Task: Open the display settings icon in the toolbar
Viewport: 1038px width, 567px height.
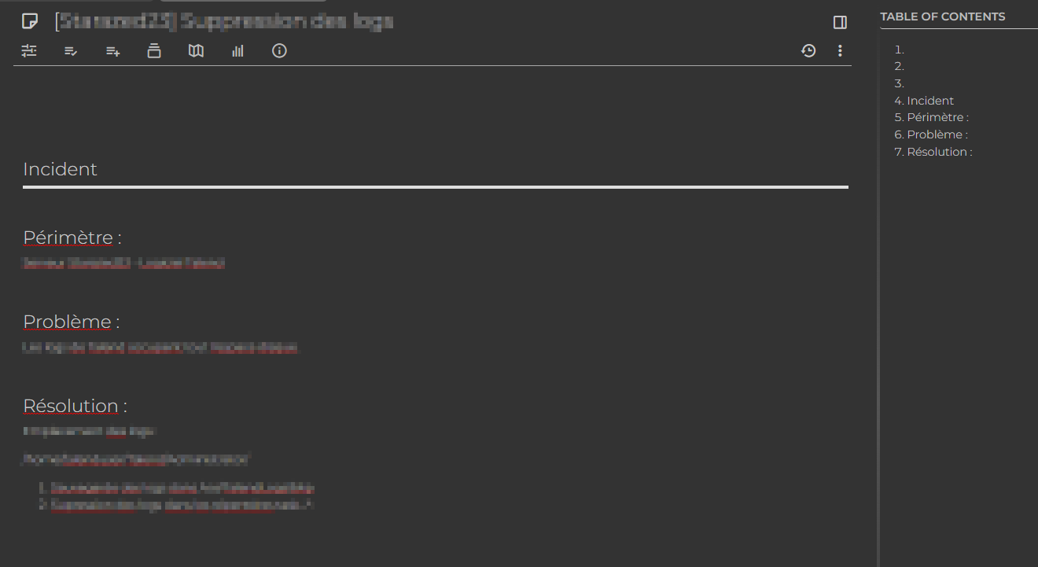Action: (29, 50)
